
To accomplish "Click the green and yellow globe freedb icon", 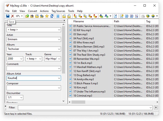I will point(148,16).
